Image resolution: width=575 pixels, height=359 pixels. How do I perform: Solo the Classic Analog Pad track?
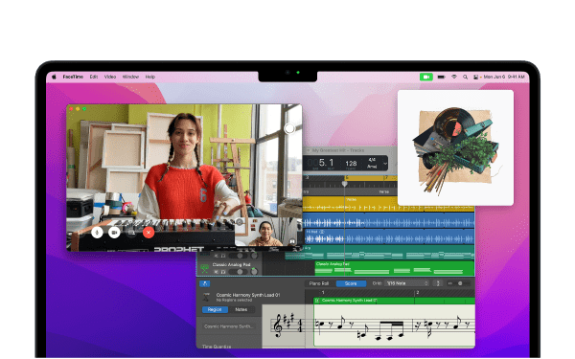(223, 272)
